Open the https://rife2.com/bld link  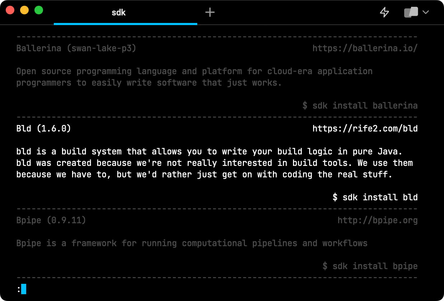[x=365, y=128]
